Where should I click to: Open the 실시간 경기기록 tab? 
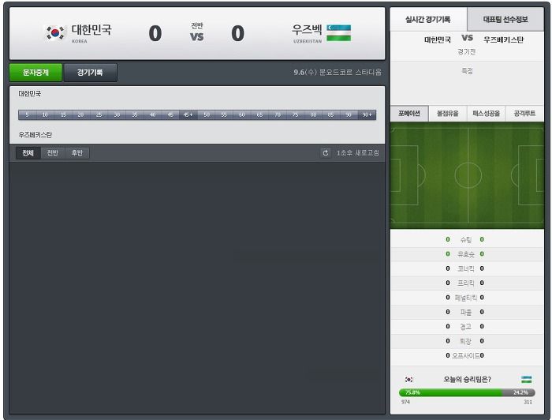pyautogui.click(x=428, y=20)
